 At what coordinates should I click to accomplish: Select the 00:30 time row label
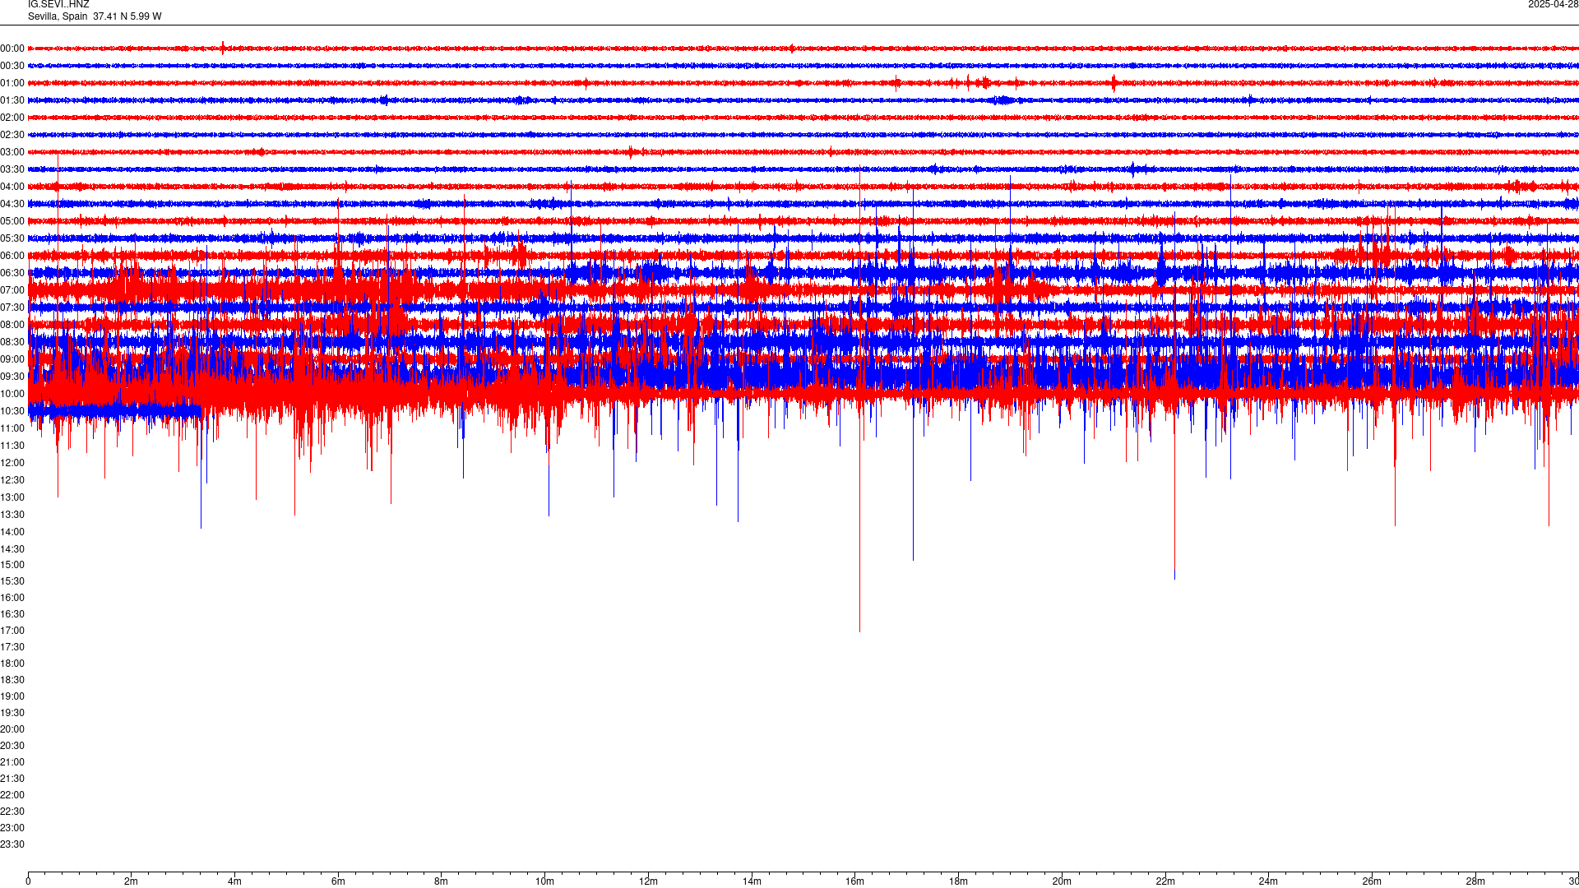[12, 66]
